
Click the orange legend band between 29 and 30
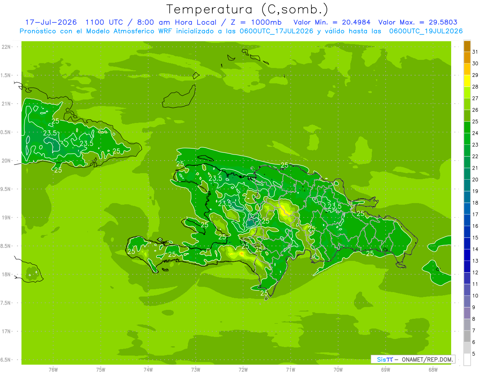[x=467, y=69]
